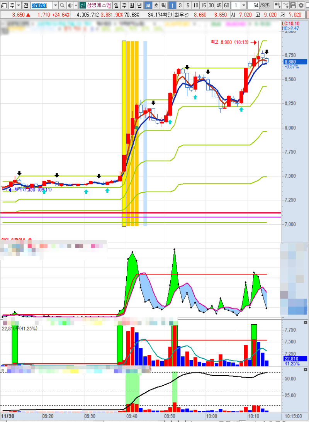
Task: Click the small square icon on bottom panel
Action: click(x=3, y=370)
